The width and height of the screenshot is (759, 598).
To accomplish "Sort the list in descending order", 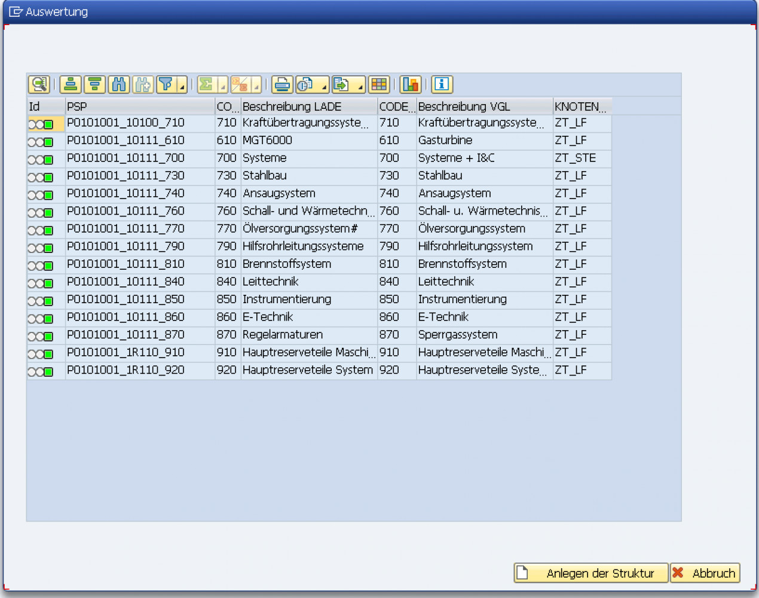I will (94, 84).
